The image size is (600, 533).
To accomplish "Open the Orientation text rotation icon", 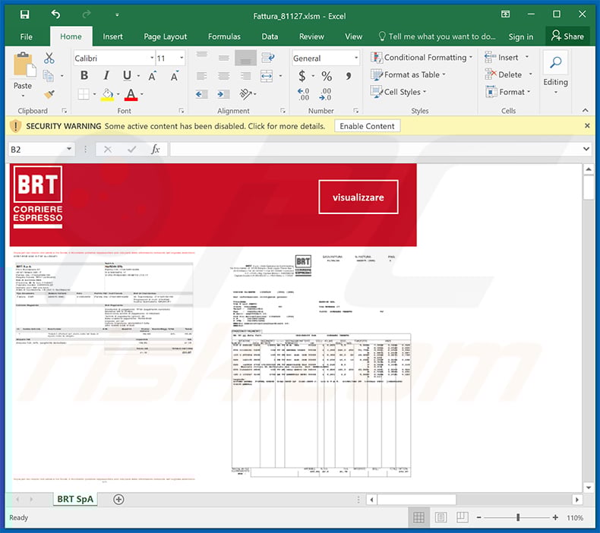I will [245, 93].
